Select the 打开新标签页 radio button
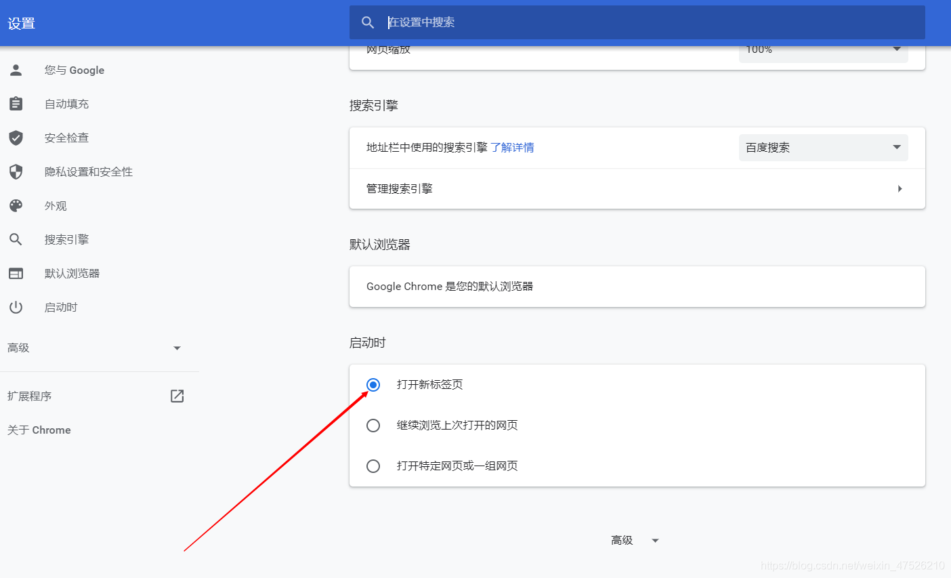This screenshot has height=578, width=951. [x=373, y=385]
